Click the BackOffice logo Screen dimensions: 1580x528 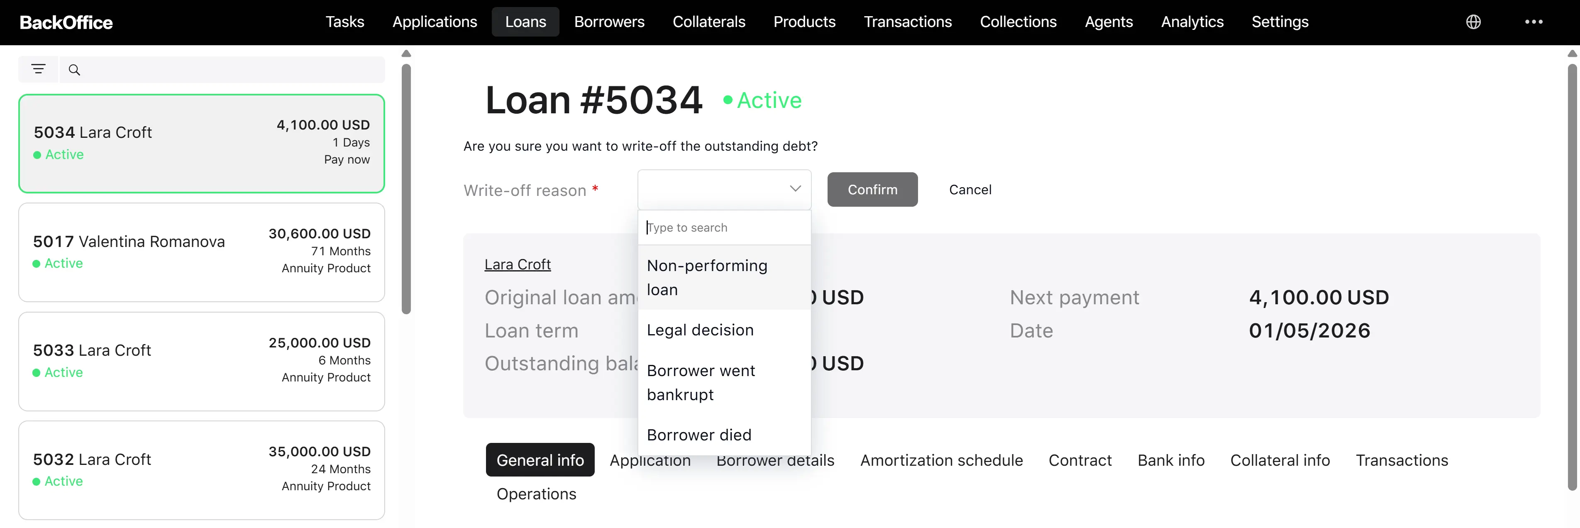click(66, 23)
